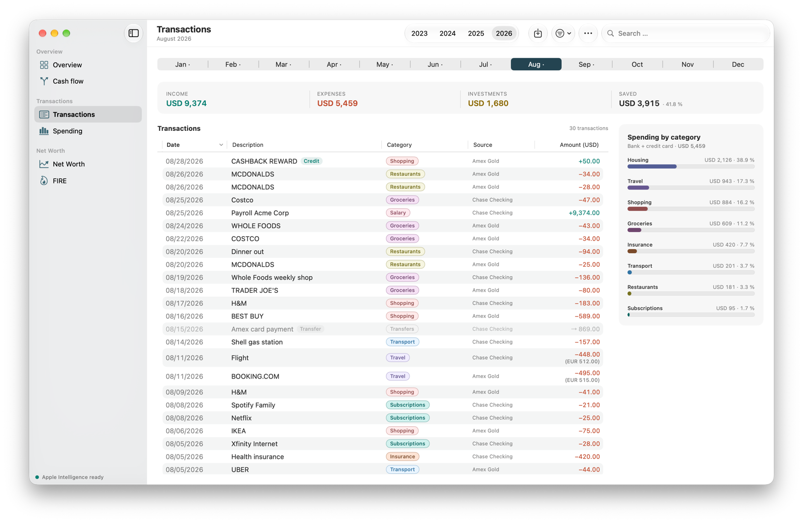Click the import download icon in toolbar

tap(538, 33)
